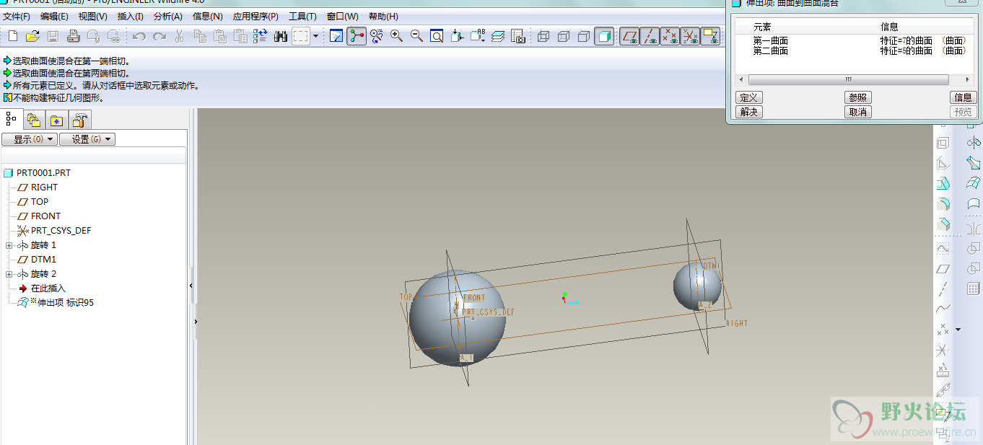
Task: Open the 工具(T) menu
Action: [x=302, y=16]
